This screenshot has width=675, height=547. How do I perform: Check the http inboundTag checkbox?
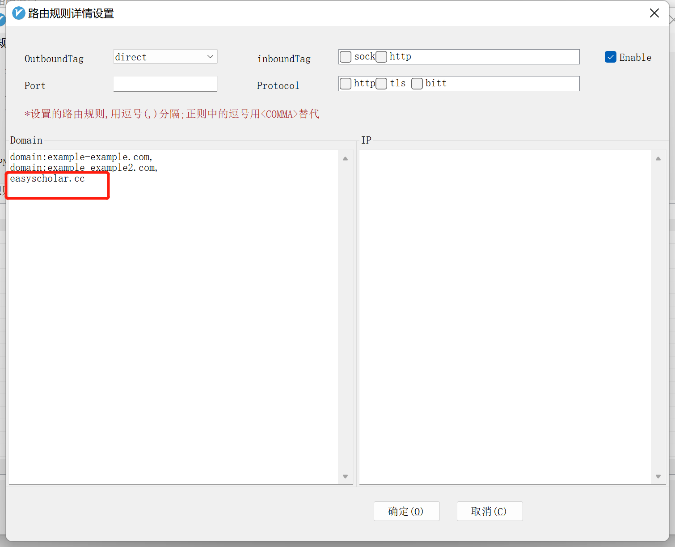pos(381,57)
